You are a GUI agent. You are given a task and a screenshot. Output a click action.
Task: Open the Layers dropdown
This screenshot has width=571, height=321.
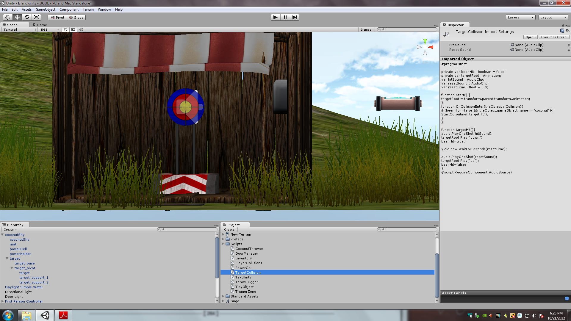click(x=520, y=17)
